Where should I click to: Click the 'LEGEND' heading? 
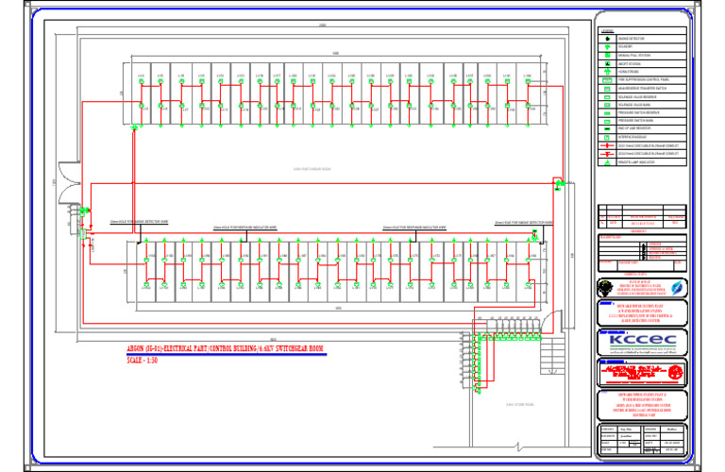(x=608, y=31)
